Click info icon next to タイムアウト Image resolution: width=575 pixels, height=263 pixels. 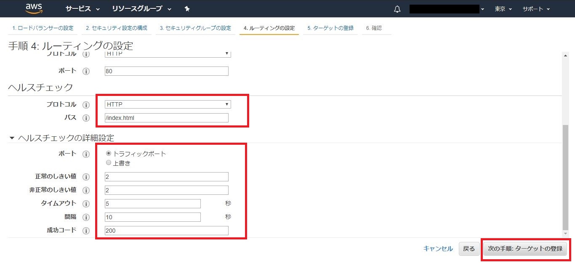click(86, 204)
